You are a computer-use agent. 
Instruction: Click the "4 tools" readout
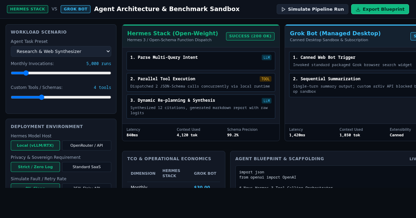click(102, 88)
